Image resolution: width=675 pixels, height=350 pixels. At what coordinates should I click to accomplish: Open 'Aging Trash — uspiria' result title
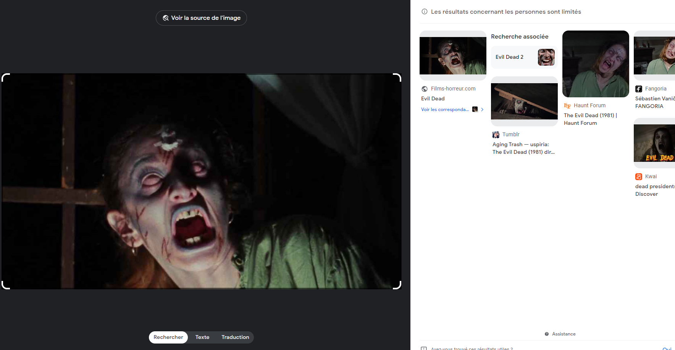523,148
